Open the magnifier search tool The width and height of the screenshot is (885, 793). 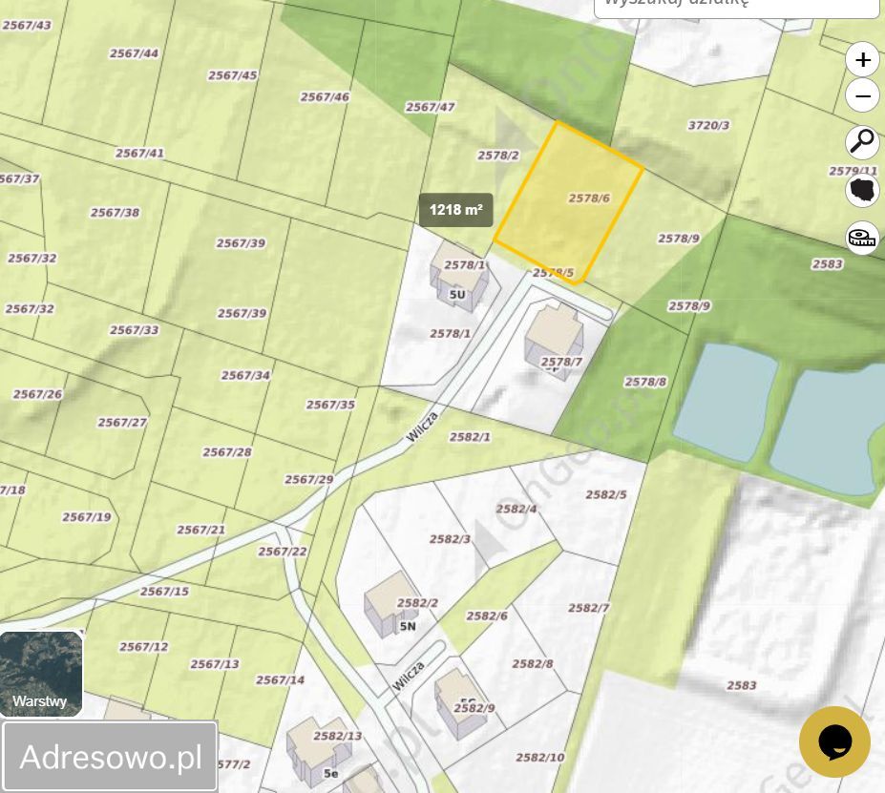pyautogui.click(x=862, y=141)
